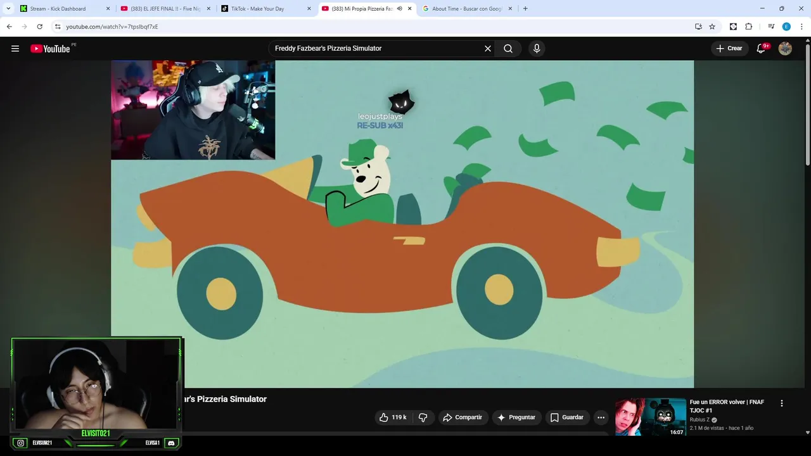Run search with the magnifier button
The width and height of the screenshot is (811, 456).
(508, 49)
